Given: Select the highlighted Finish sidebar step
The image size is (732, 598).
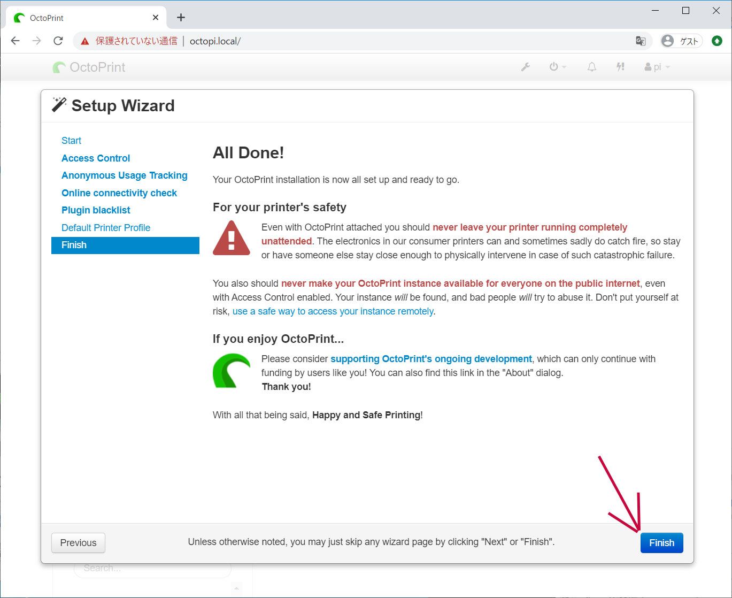Looking at the screenshot, I should (x=125, y=245).
